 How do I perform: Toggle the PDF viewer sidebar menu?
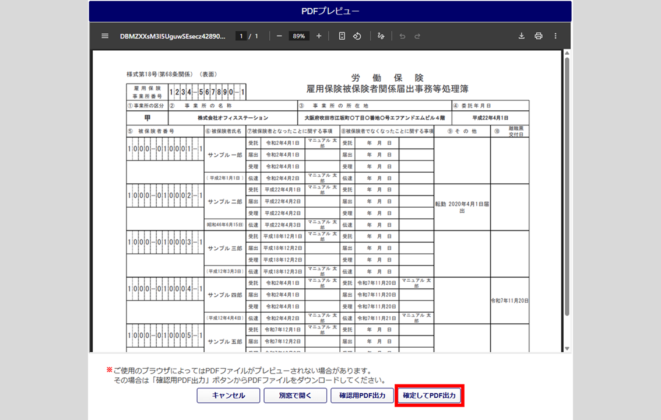[105, 36]
